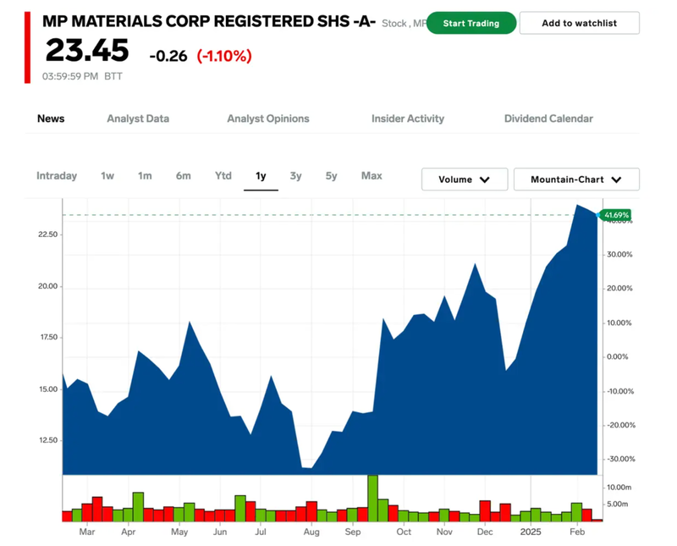Click the green 41.69% price marker

click(616, 216)
